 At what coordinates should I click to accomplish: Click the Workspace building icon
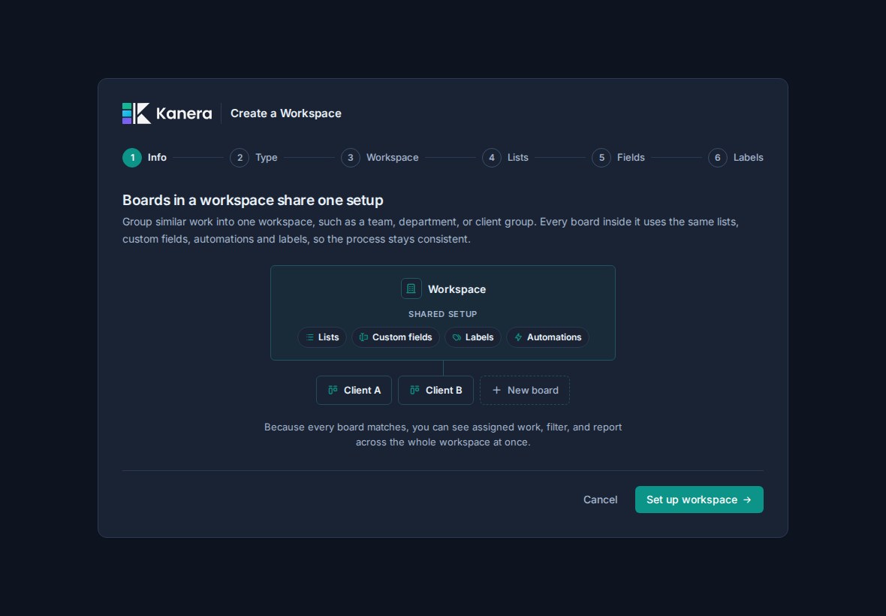411,288
